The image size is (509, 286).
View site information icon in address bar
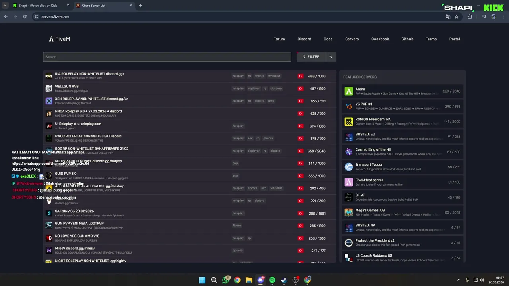pos(36,17)
